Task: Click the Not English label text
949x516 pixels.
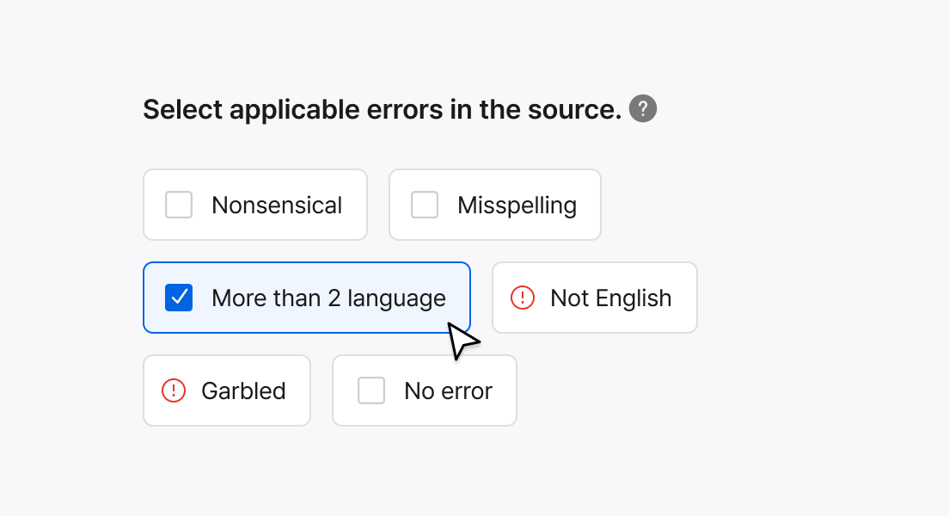Action: pyautogui.click(x=610, y=298)
